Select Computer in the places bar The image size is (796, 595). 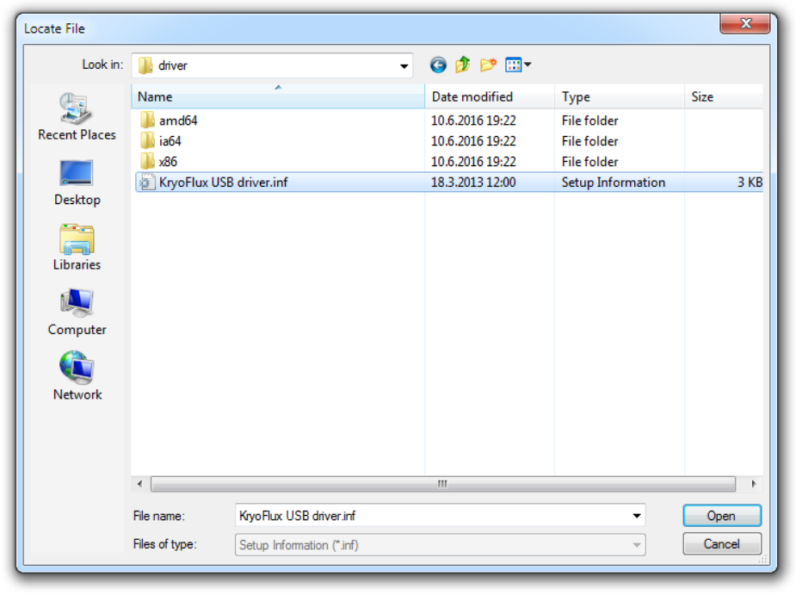pyautogui.click(x=77, y=313)
